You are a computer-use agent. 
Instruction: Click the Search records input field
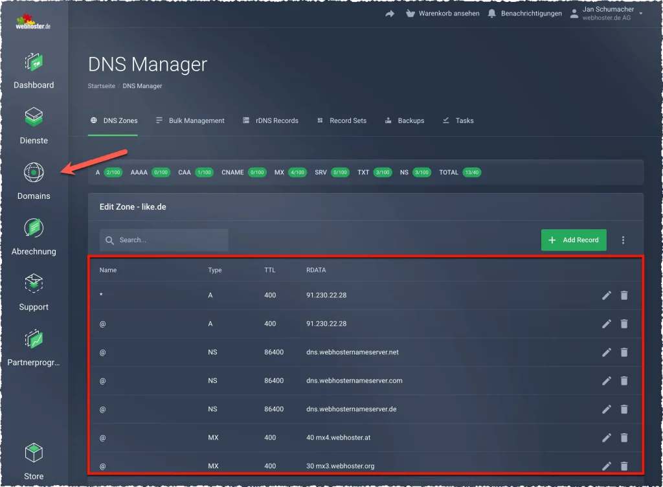pyautogui.click(x=164, y=240)
